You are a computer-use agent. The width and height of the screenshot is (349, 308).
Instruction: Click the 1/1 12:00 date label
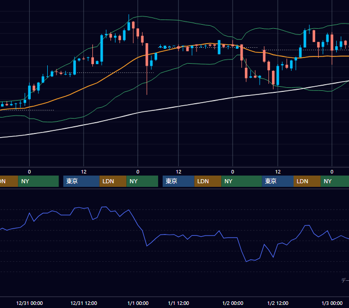179,303
